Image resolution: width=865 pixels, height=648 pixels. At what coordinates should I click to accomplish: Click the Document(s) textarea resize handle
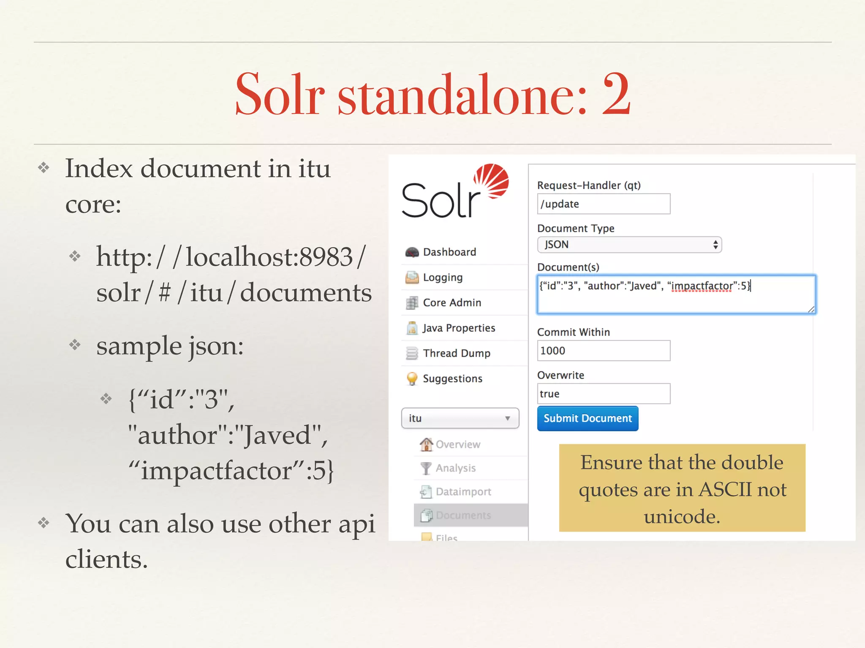tap(811, 309)
